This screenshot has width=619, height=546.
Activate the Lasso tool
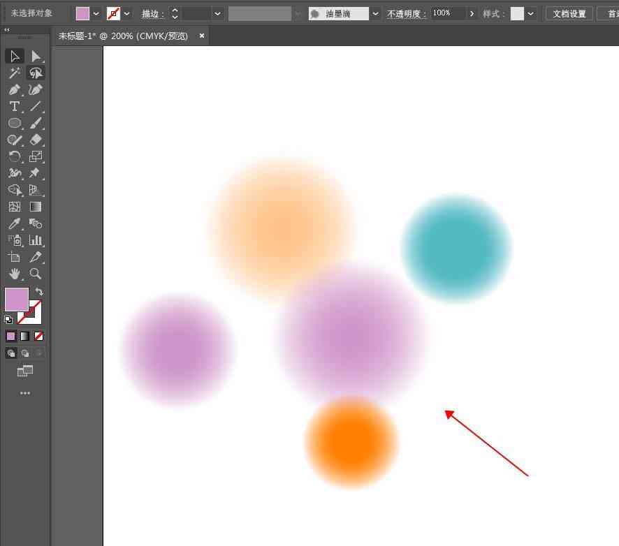tap(36, 73)
